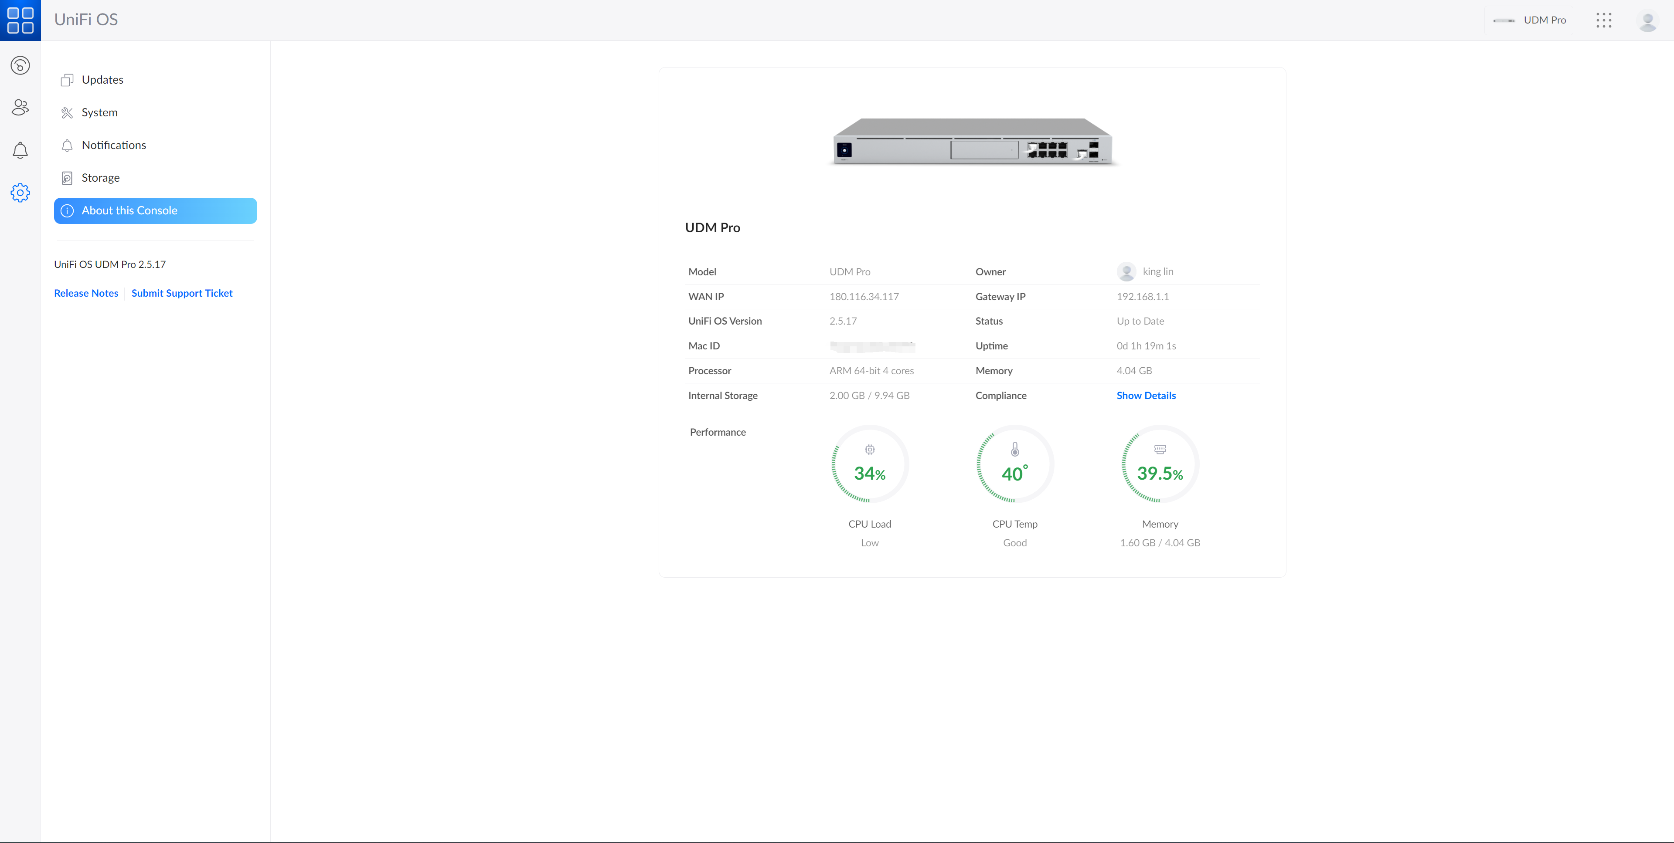Screen dimensions: 1674x843
Task: Open the nine-dot app switcher
Action: coord(1603,20)
